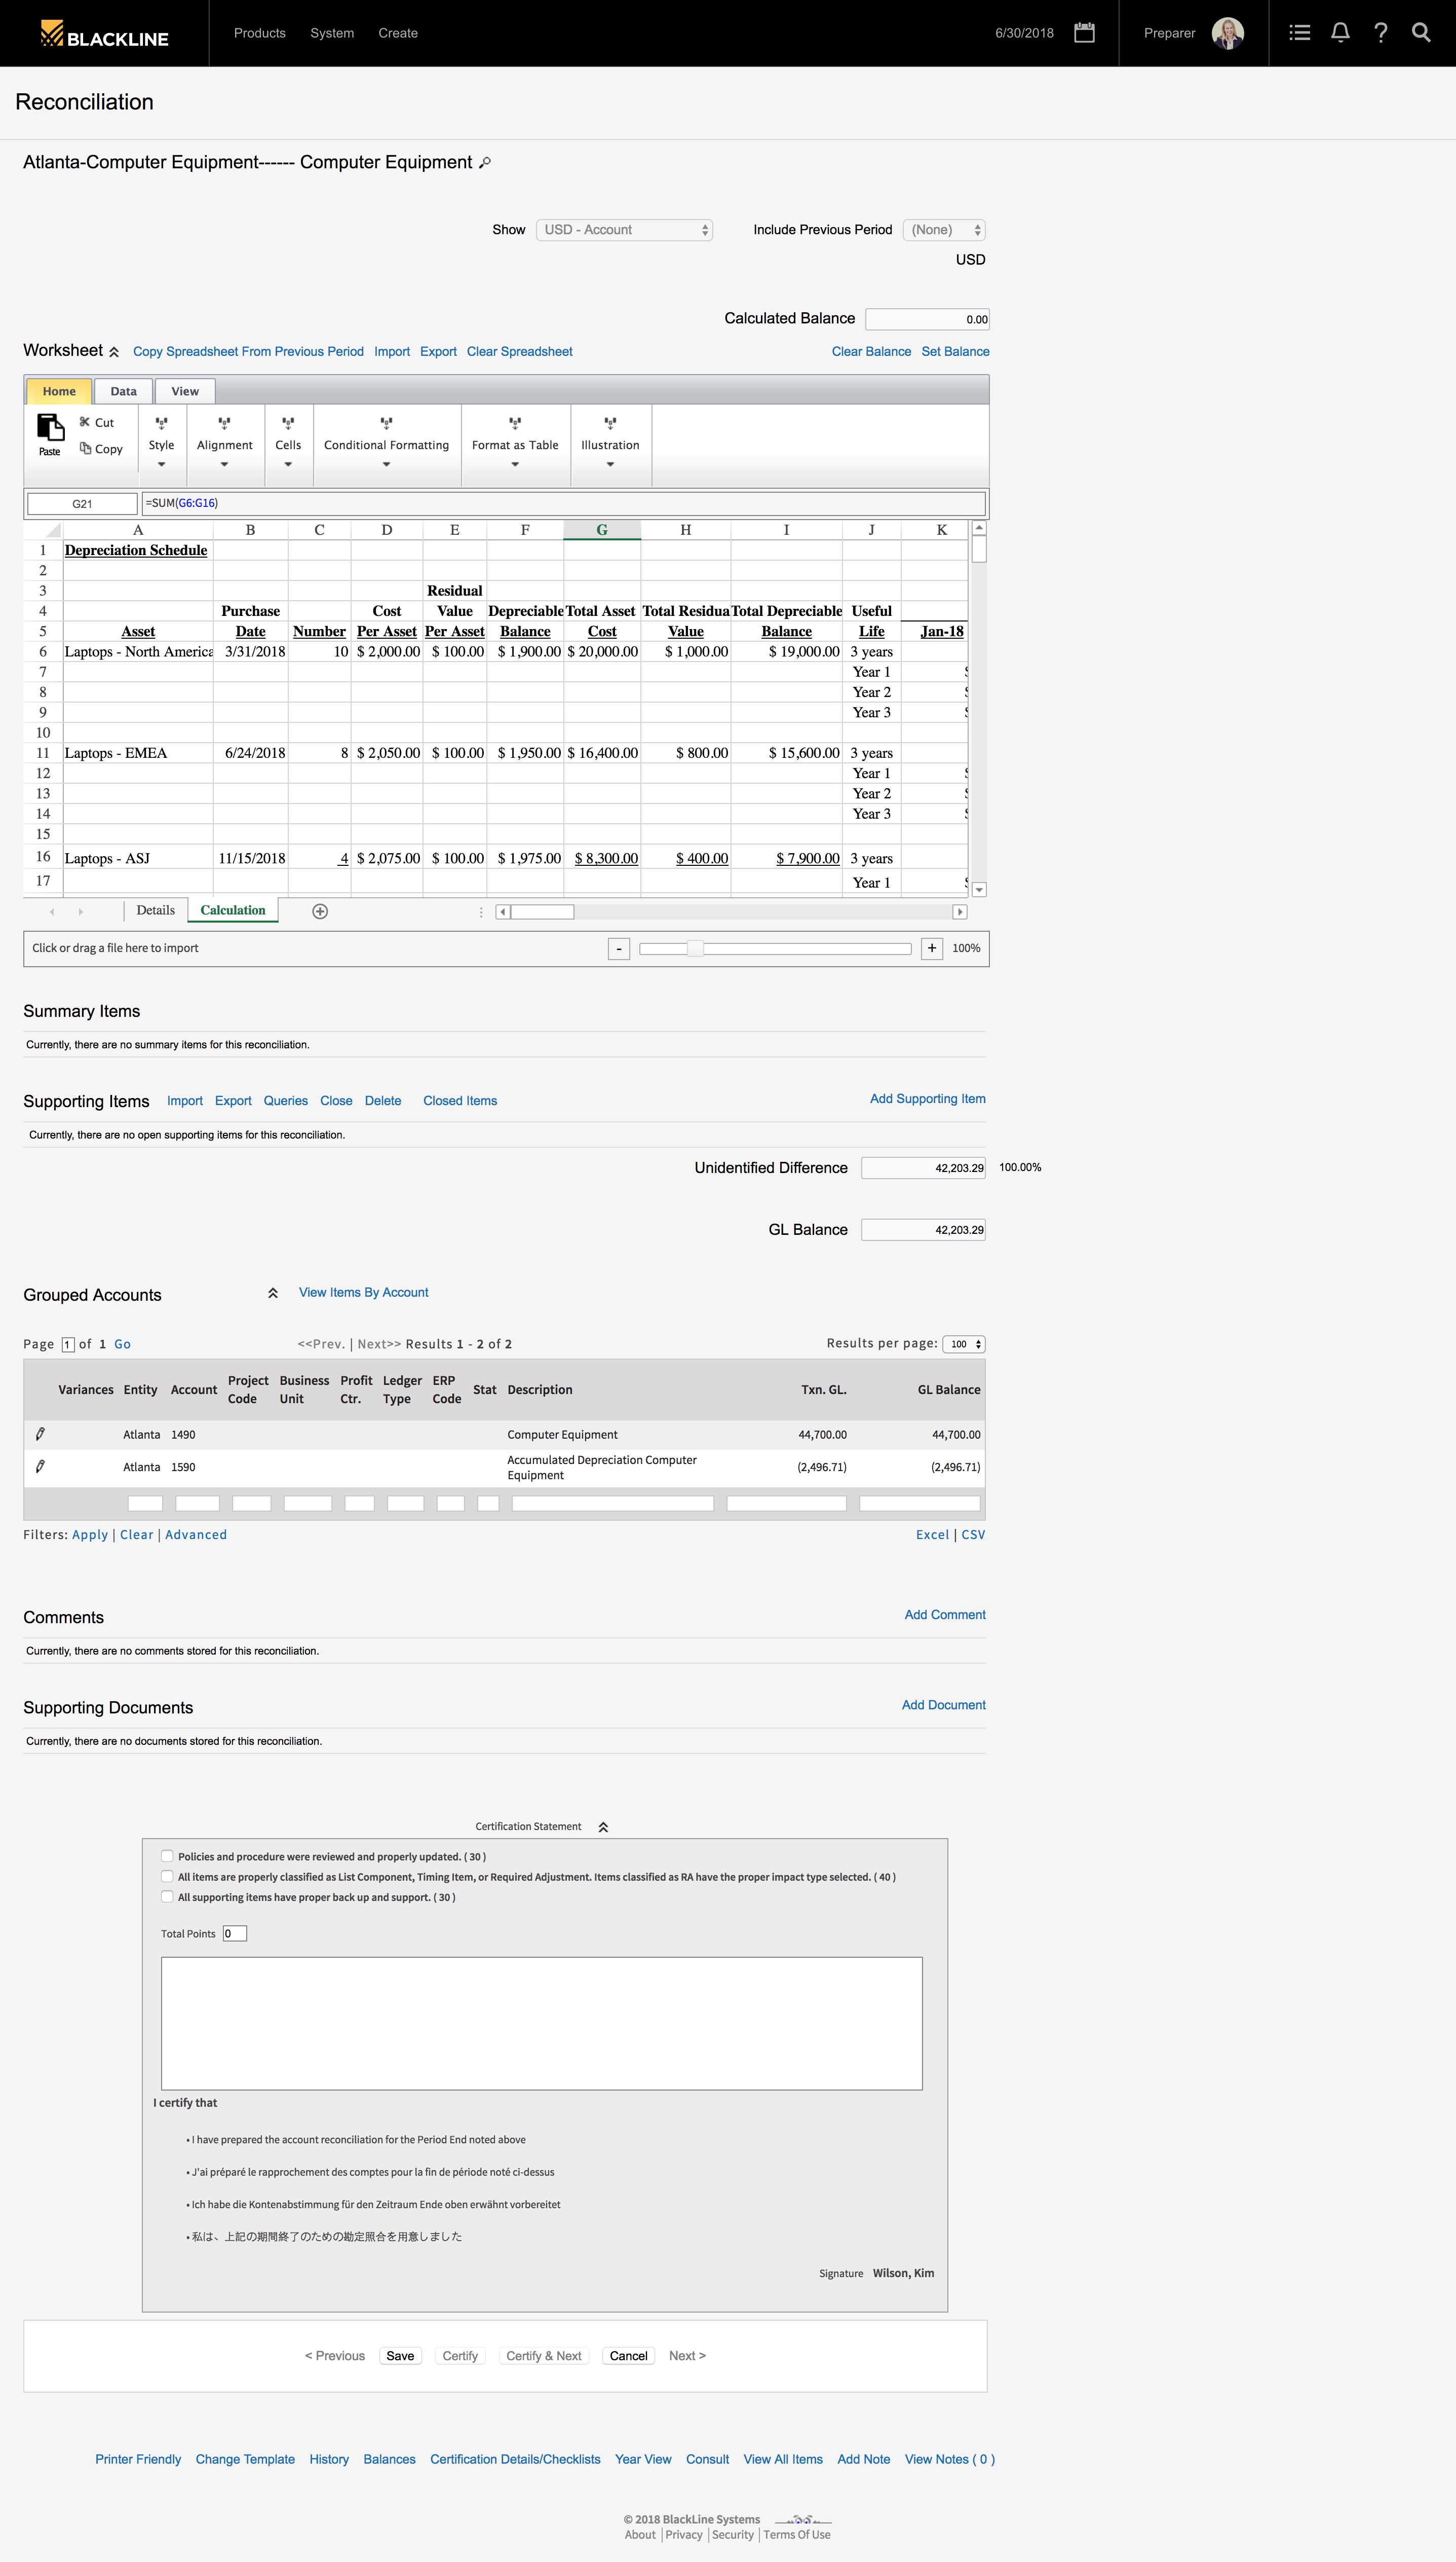Click zoom out minus button

click(x=619, y=948)
